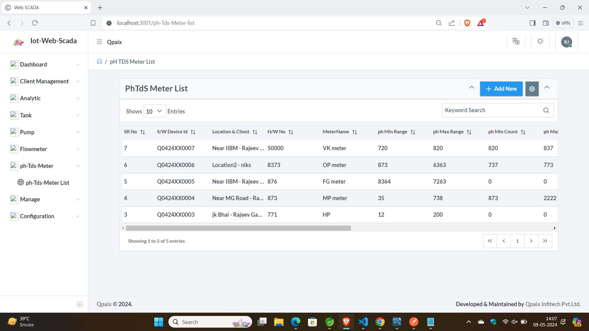Toggle light/dark theme sun icon
This screenshot has height=331, width=589.
[540, 41]
